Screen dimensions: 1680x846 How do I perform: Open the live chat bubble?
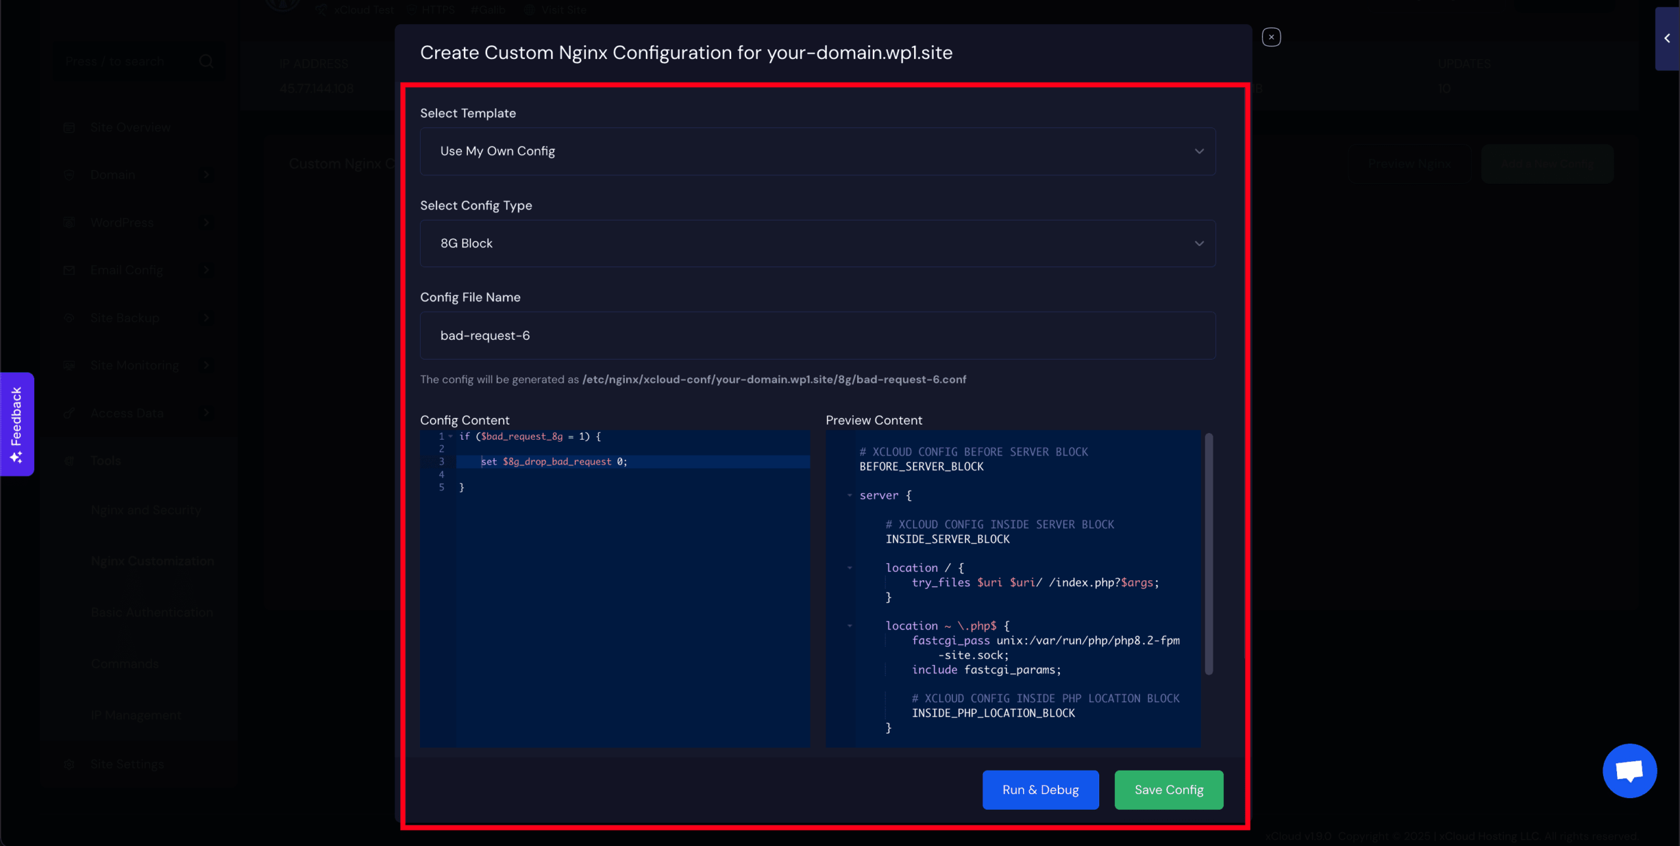pos(1629,771)
